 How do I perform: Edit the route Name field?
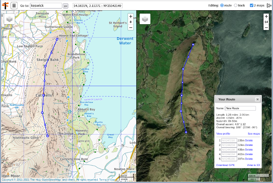(x=240, y=108)
